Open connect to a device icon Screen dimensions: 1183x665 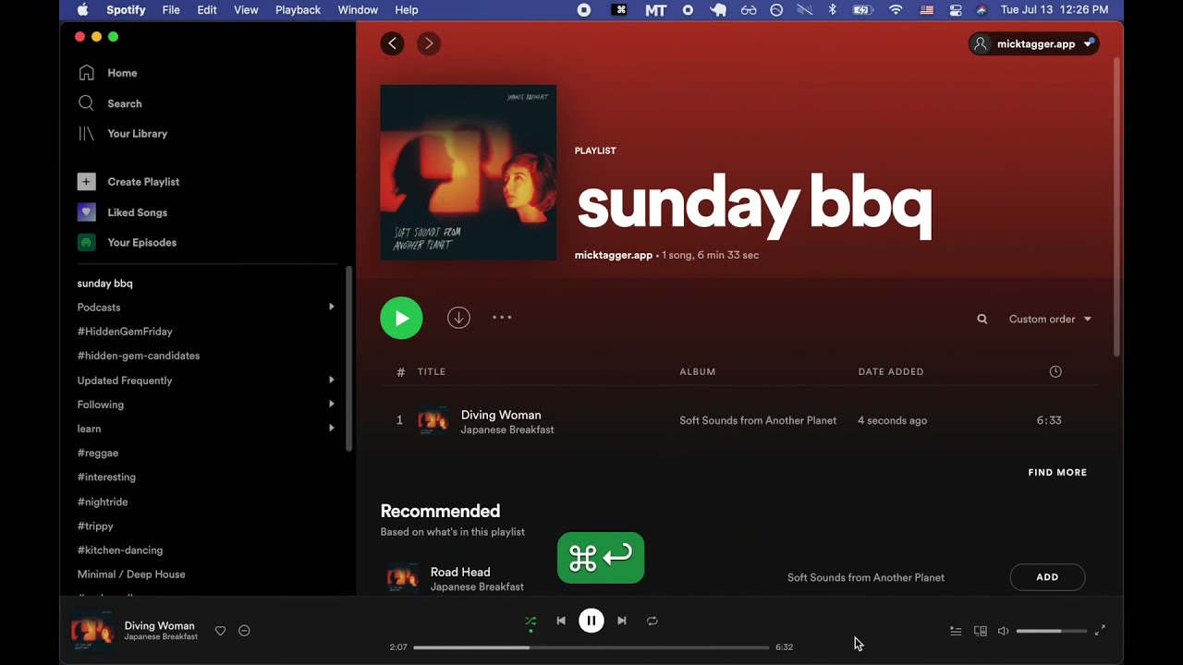[981, 631]
